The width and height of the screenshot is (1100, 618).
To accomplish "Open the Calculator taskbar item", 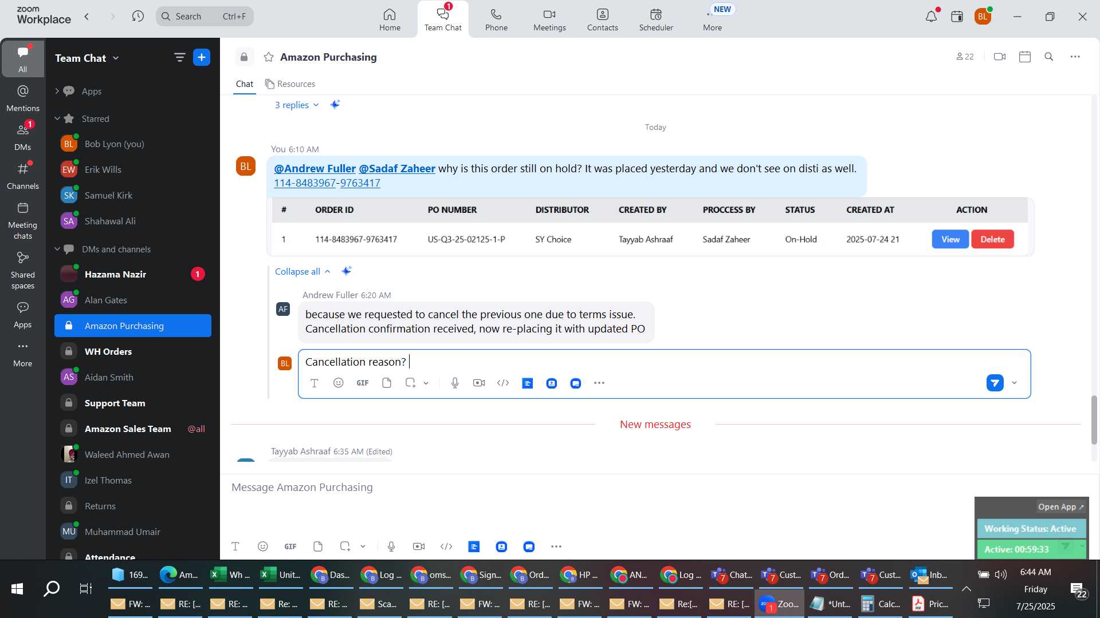I will click(x=881, y=604).
